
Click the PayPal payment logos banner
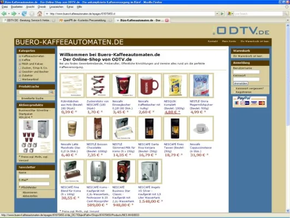(x=250, y=101)
